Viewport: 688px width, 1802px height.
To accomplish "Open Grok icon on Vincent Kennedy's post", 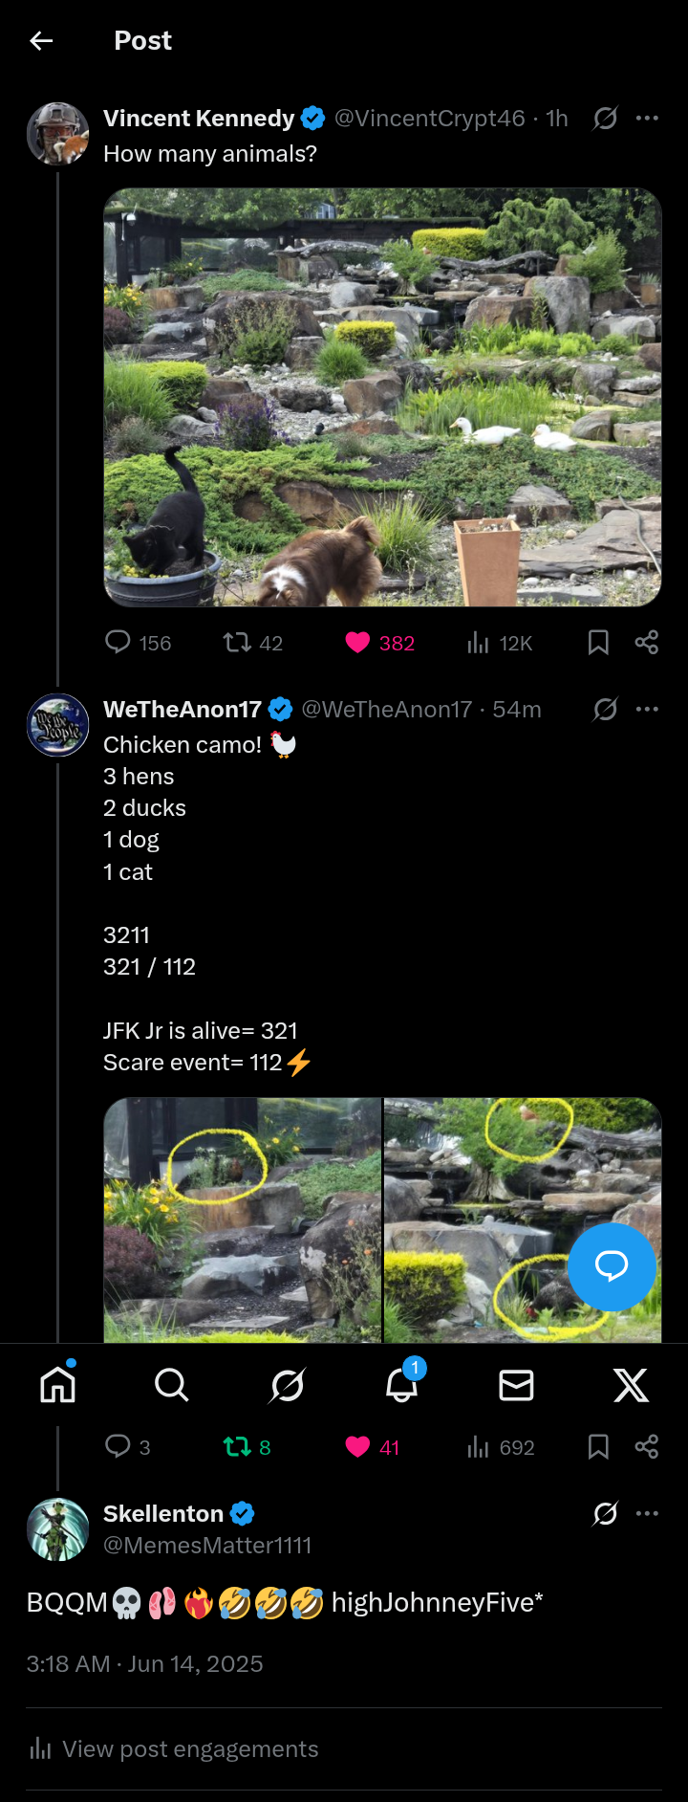I will coord(605,118).
